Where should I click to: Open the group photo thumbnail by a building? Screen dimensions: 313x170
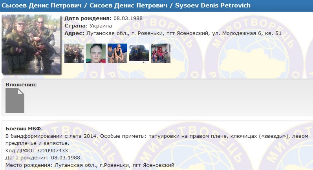pos(161,53)
